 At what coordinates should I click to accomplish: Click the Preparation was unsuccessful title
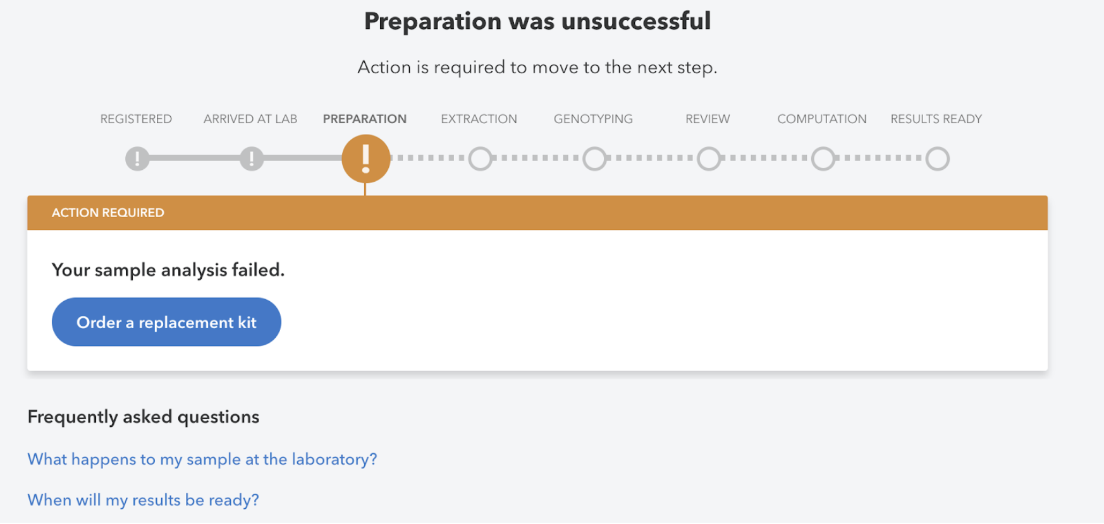(x=537, y=21)
